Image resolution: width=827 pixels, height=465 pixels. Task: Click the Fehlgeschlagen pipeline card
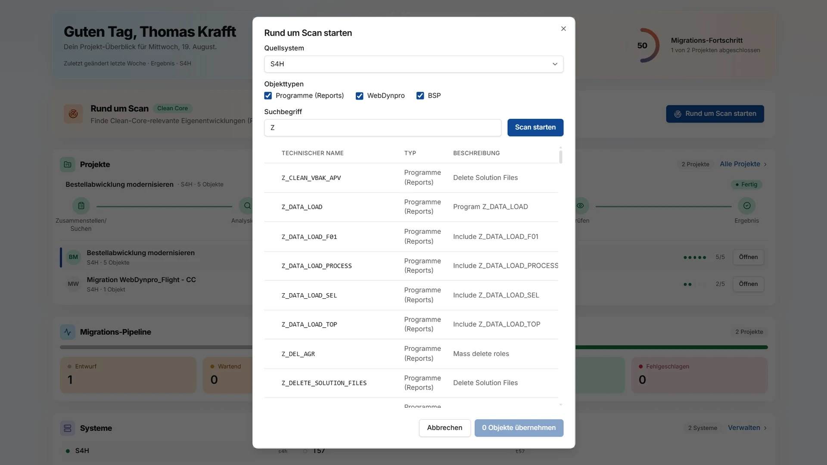(x=700, y=375)
